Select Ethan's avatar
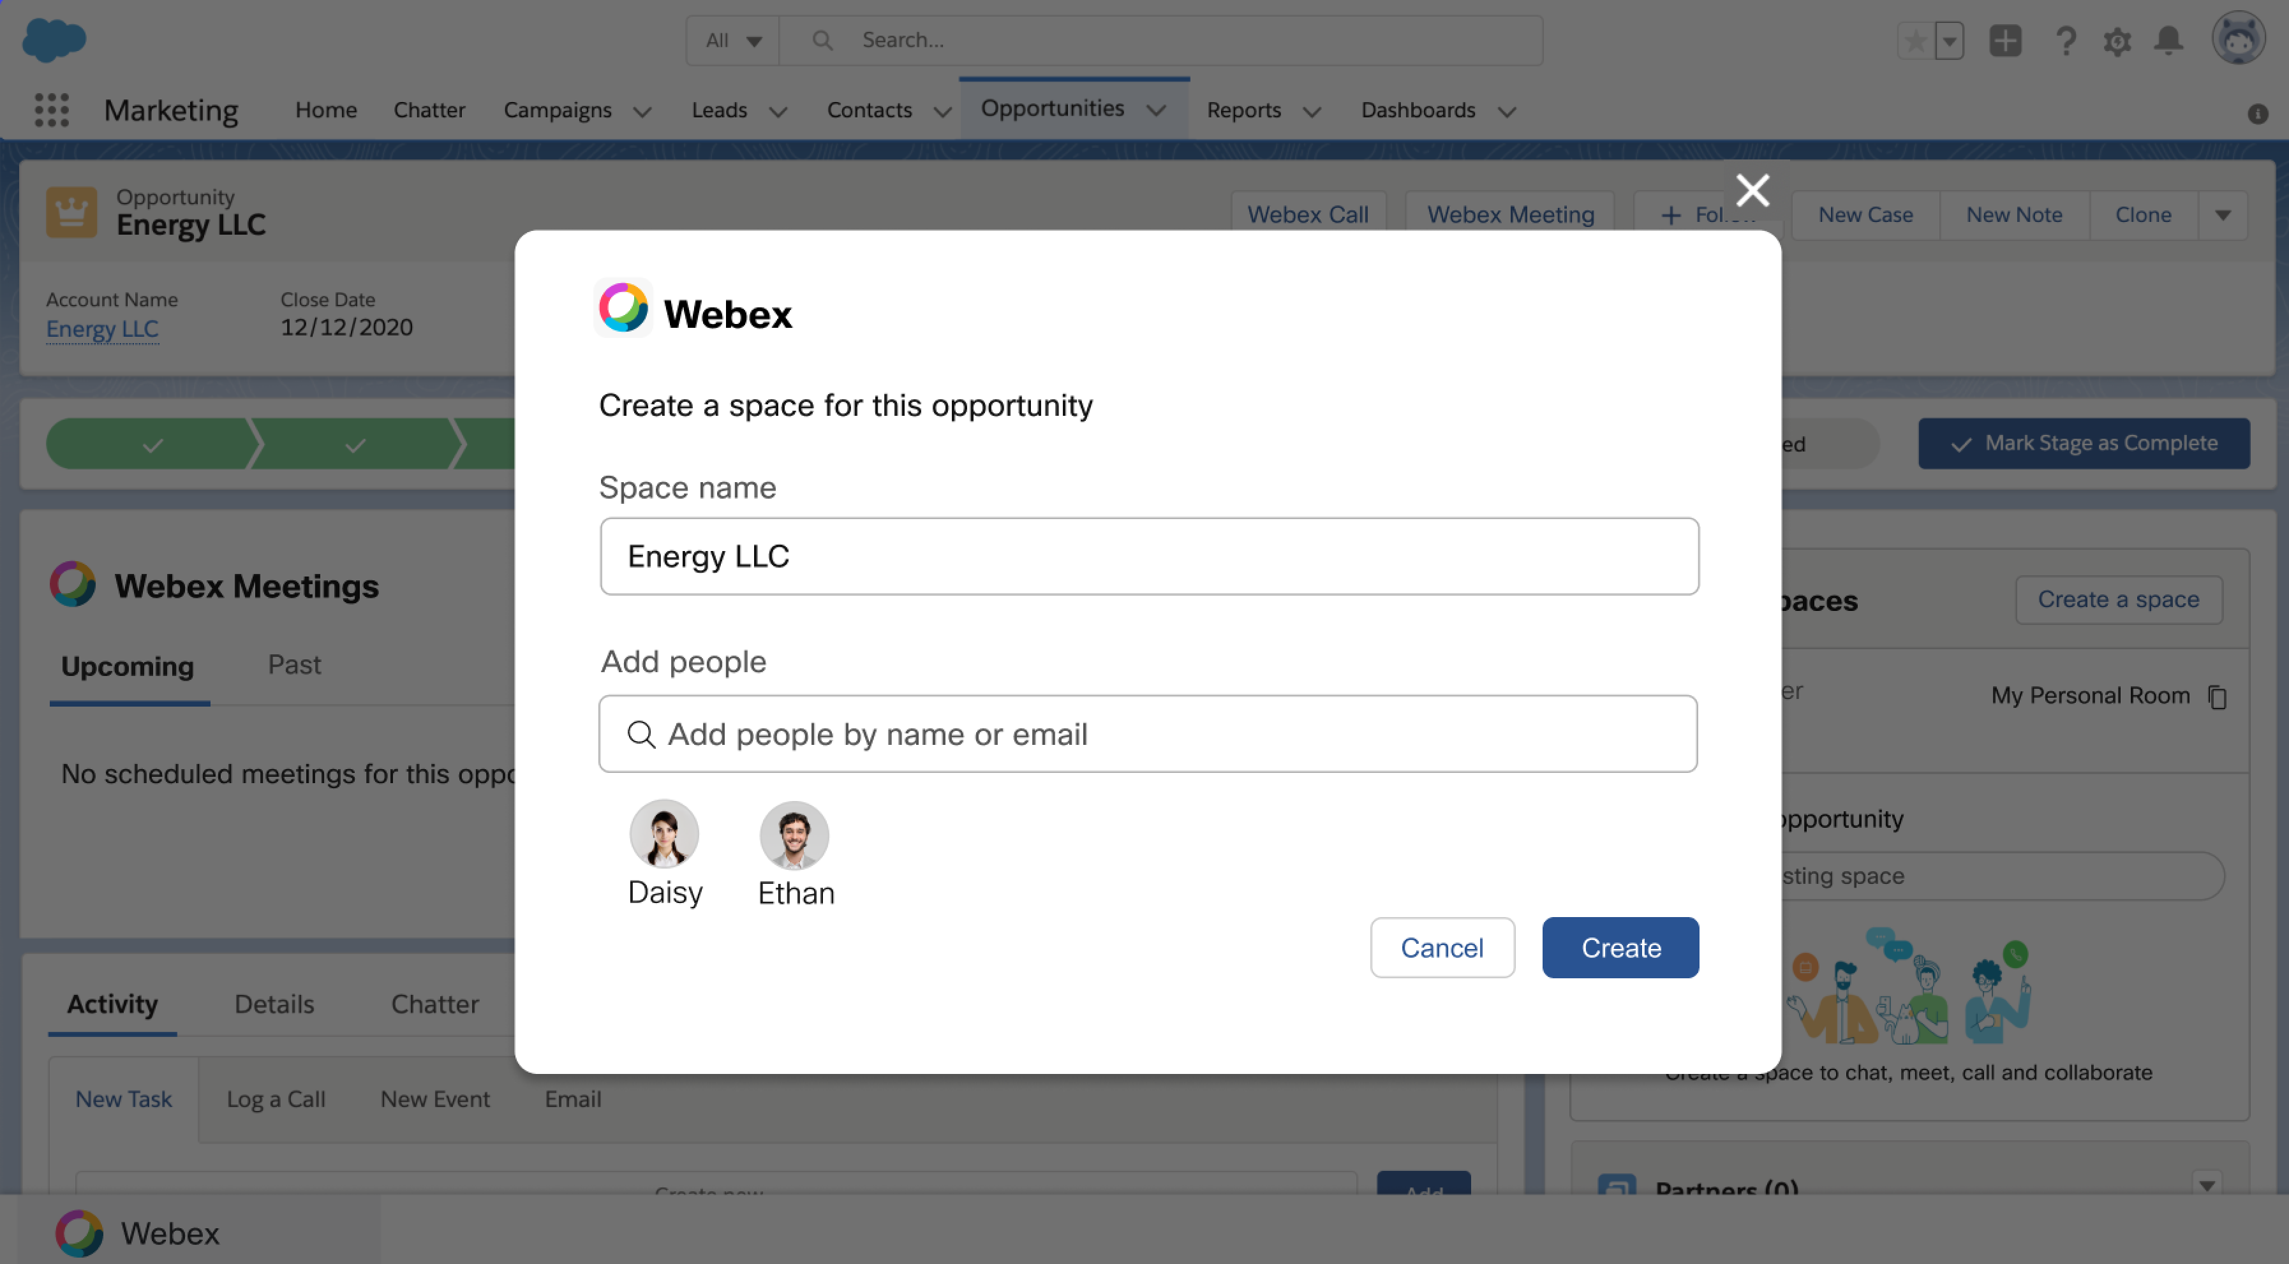Image resolution: width=2289 pixels, height=1264 pixels. (794, 835)
